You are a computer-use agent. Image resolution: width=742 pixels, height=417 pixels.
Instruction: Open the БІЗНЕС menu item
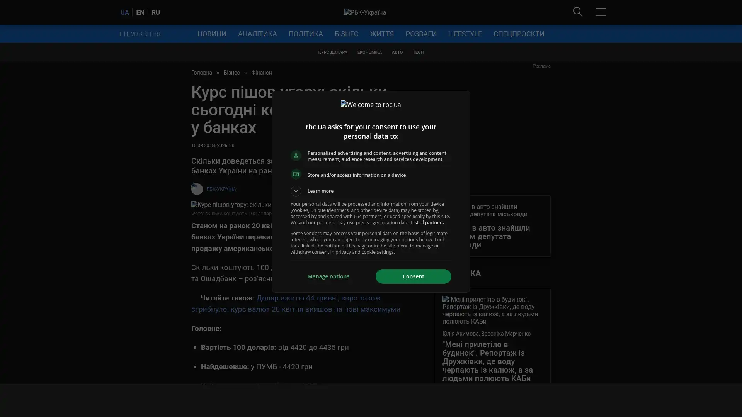[346, 34]
